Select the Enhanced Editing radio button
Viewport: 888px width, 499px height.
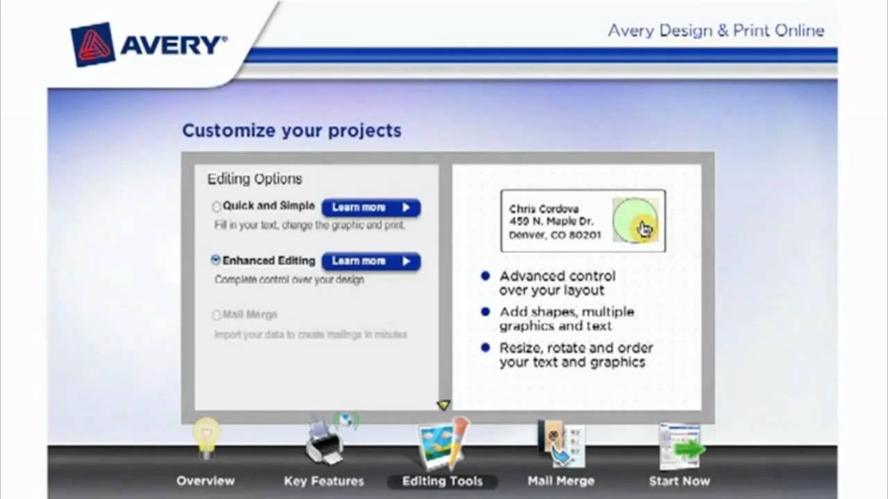click(216, 260)
